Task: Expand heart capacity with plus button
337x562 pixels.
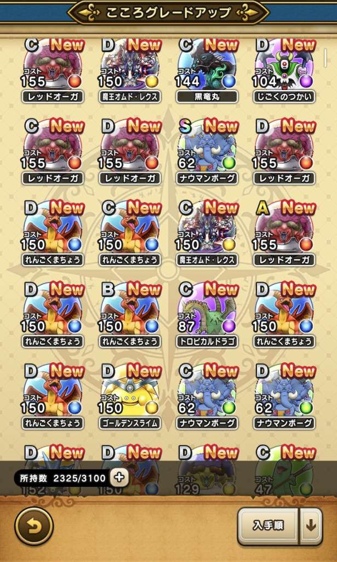Action: tap(119, 477)
